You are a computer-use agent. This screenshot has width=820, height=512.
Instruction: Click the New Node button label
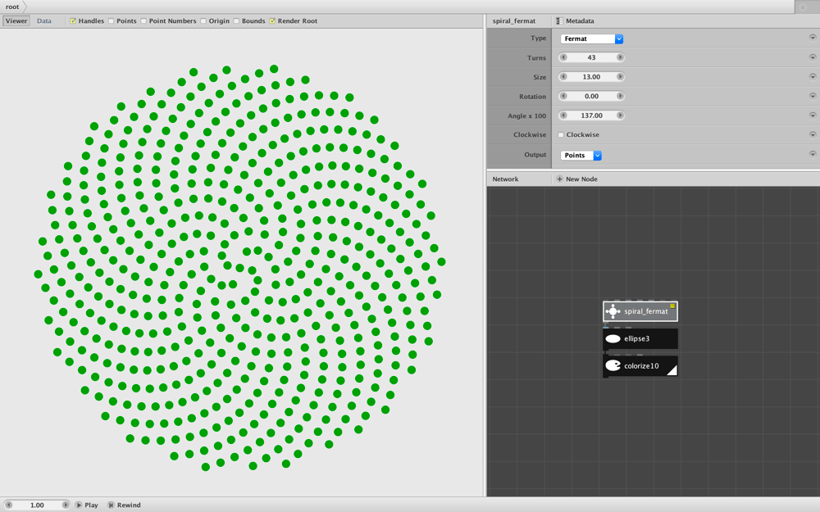(x=581, y=179)
